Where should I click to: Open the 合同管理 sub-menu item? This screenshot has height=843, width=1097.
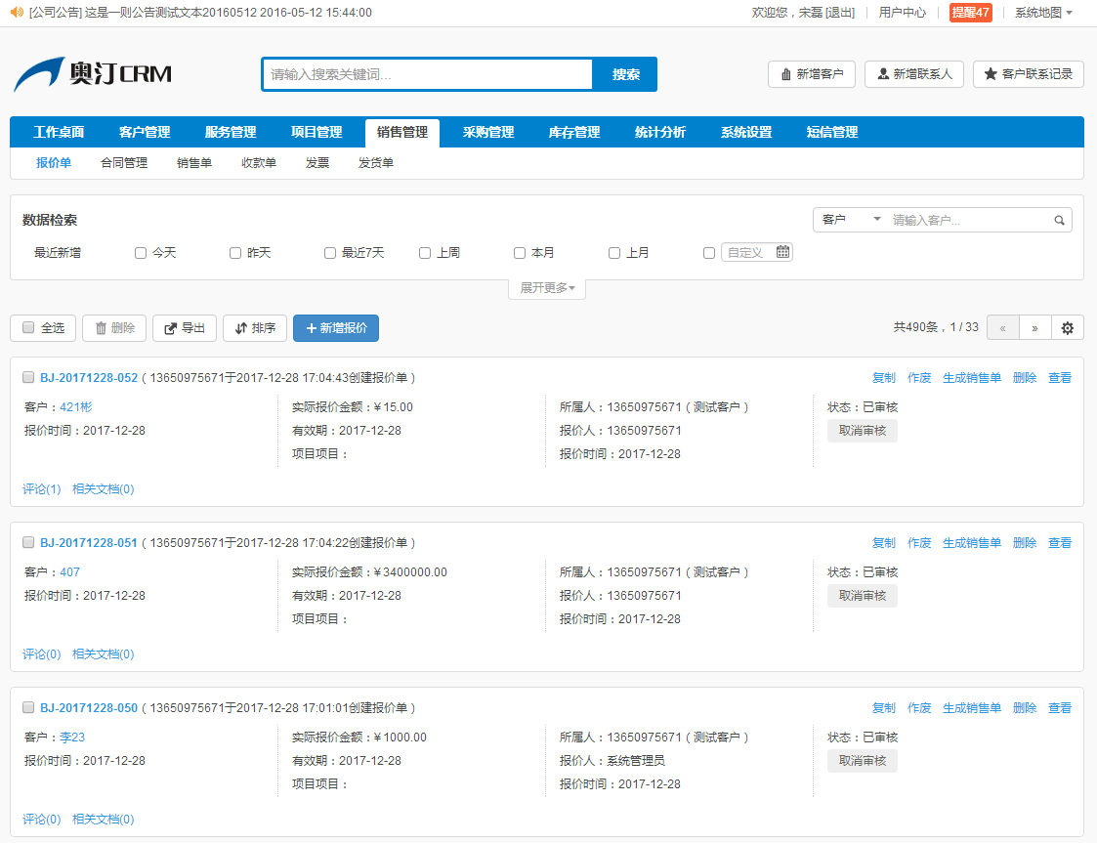coord(124,163)
